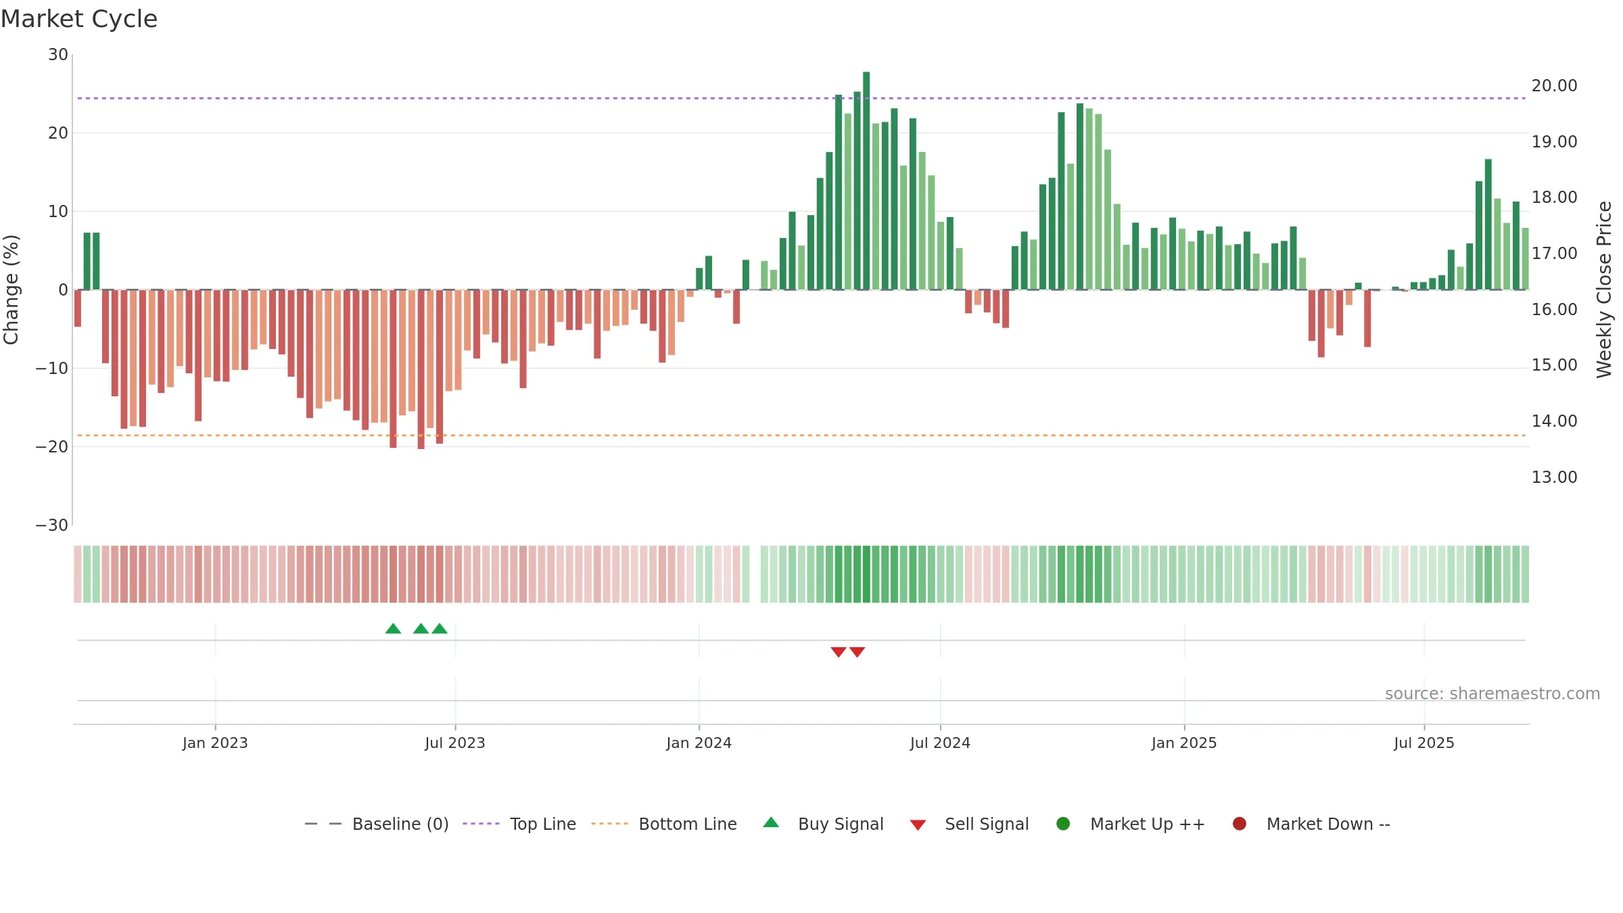Toggle the Baseline (0) legend entry
Screen dimensions: 1623x913
click(x=377, y=824)
